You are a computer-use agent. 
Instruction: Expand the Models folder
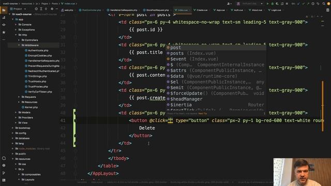(16, 113)
